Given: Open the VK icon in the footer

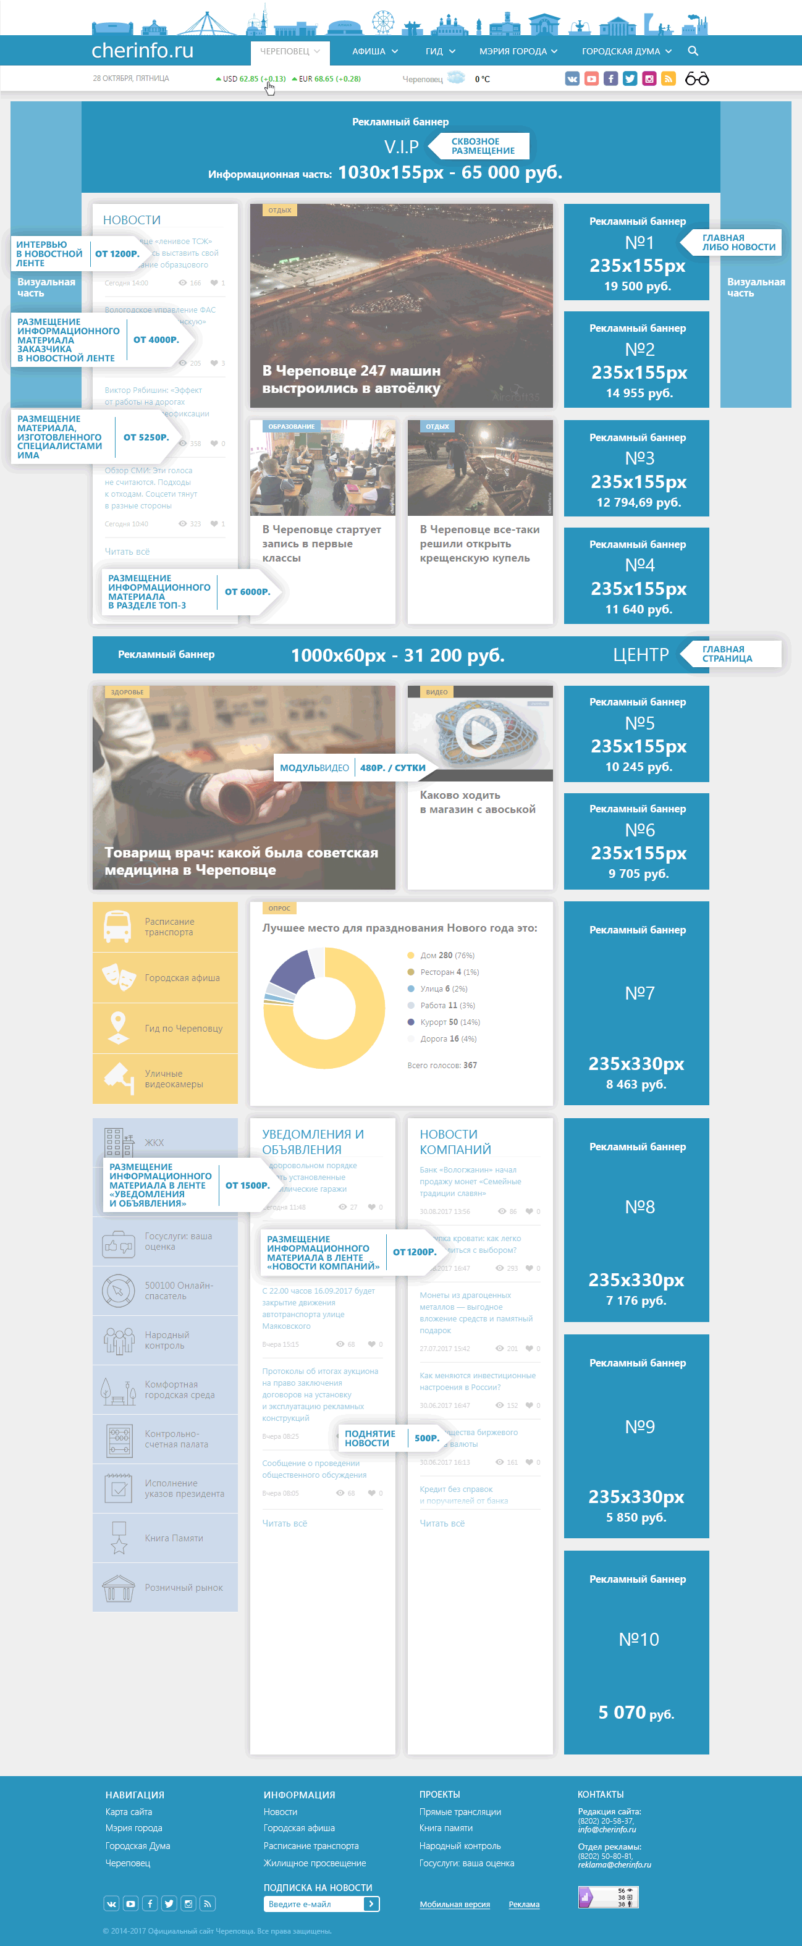Looking at the screenshot, I should (x=111, y=1904).
